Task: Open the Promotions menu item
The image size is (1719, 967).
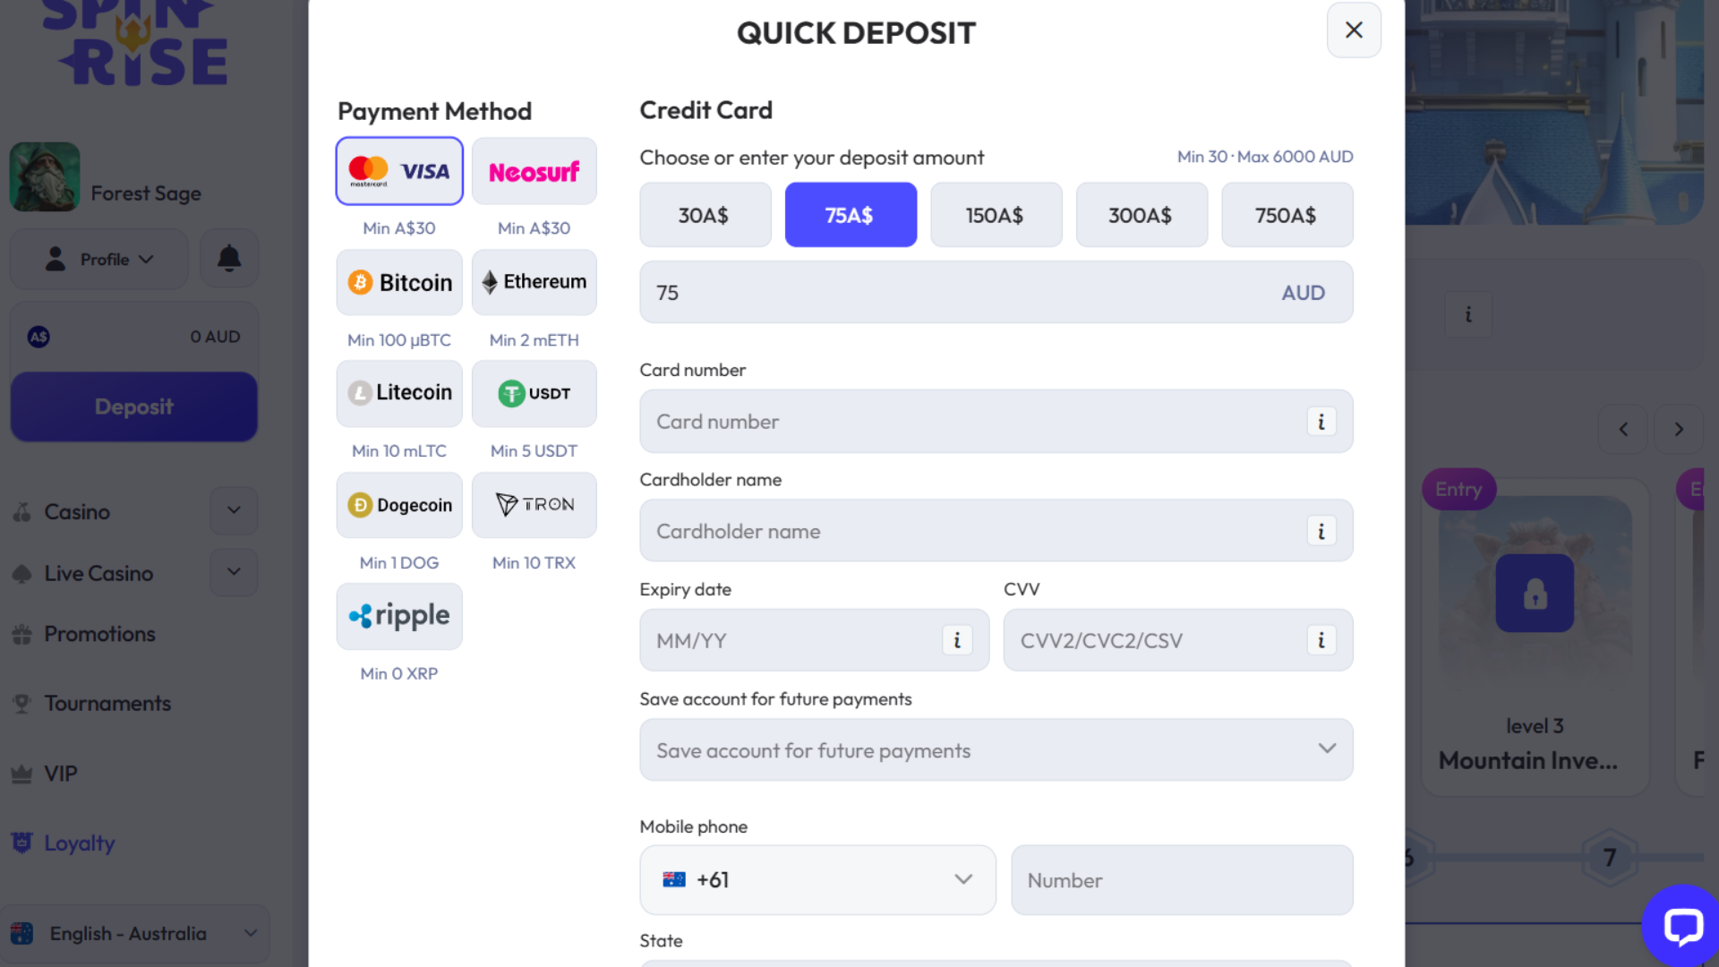Action: pyautogui.click(x=99, y=634)
